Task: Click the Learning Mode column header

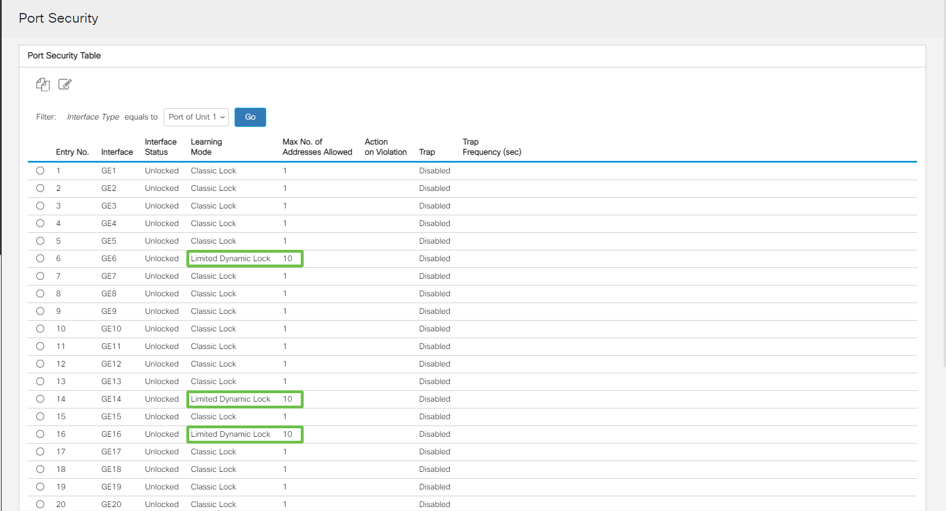Action: click(x=206, y=147)
